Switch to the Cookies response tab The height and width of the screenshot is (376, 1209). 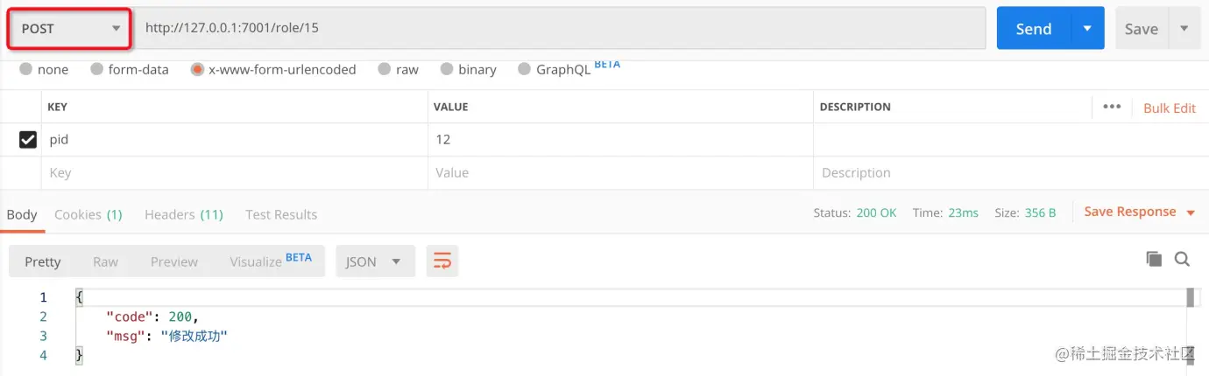click(x=88, y=214)
